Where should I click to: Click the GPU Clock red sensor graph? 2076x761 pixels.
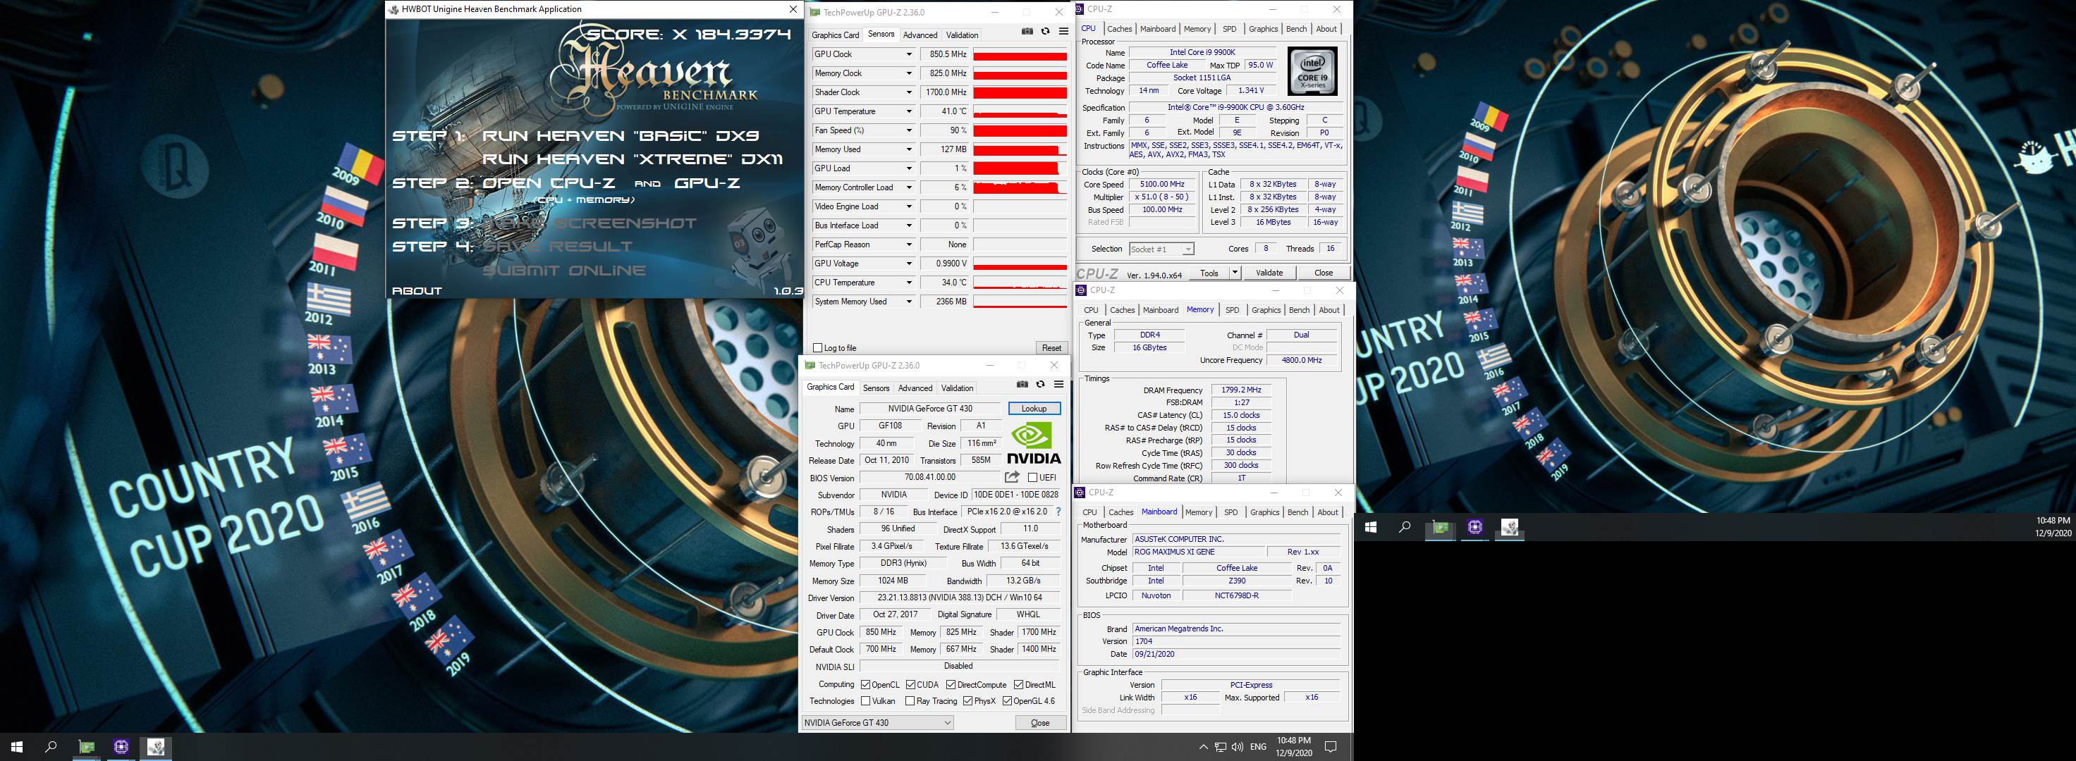[1020, 54]
